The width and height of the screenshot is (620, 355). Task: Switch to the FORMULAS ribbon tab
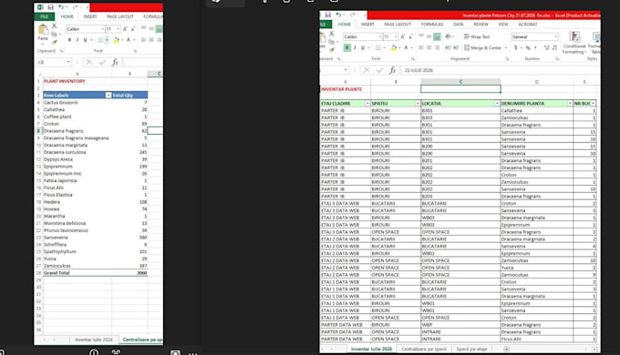tap(432, 25)
